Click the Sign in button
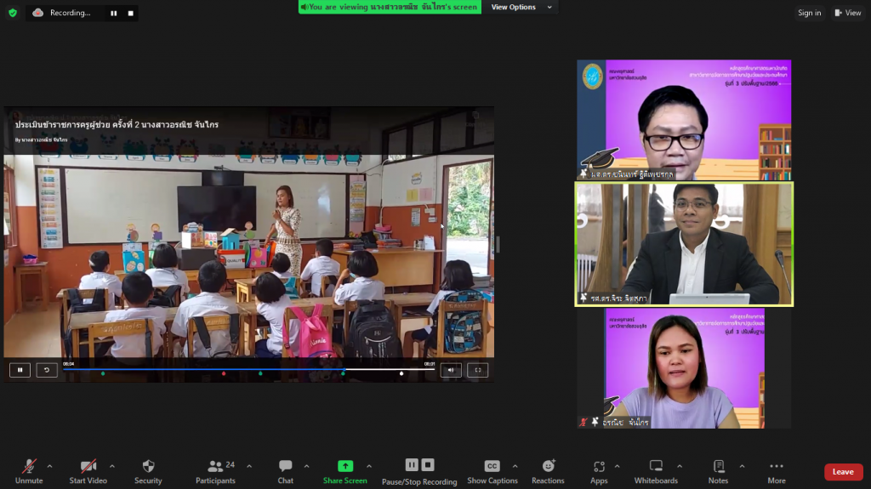This screenshot has height=489, width=871. coord(809,13)
